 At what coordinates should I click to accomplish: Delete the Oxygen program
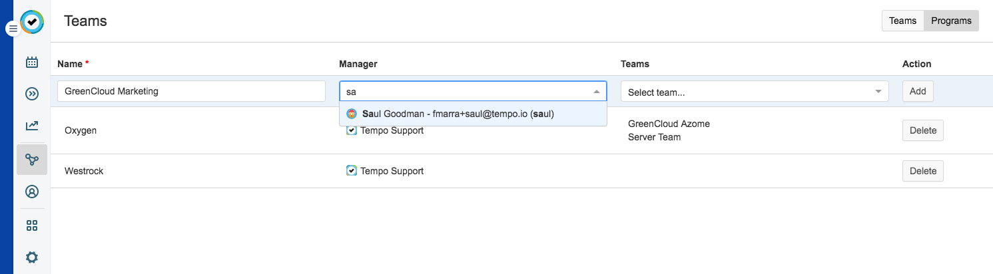[922, 130]
